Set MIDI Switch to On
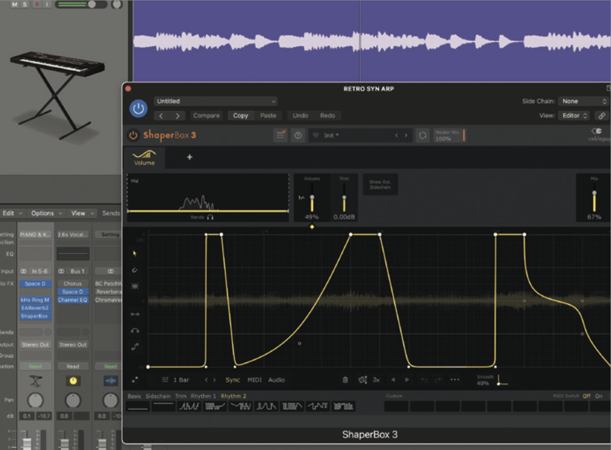Image resolution: width=611 pixels, height=450 pixels. tap(598, 395)
